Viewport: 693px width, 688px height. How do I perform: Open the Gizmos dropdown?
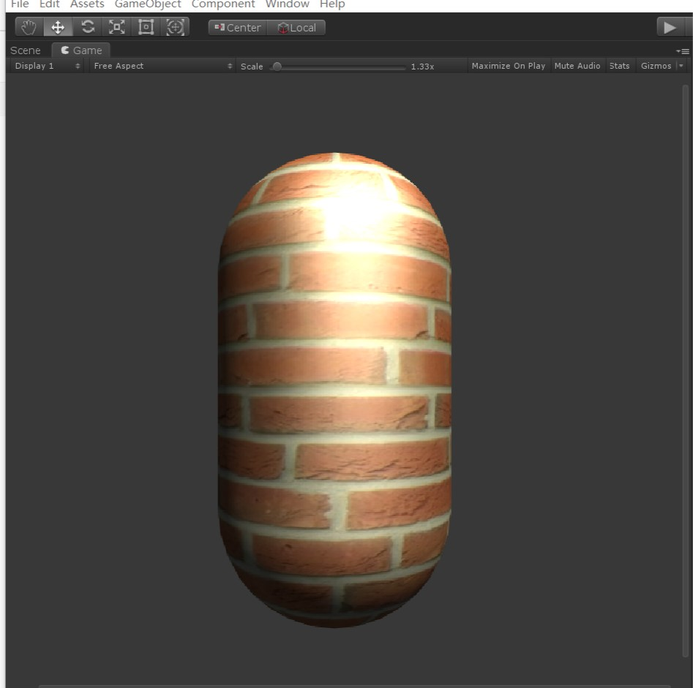(656, 65)
